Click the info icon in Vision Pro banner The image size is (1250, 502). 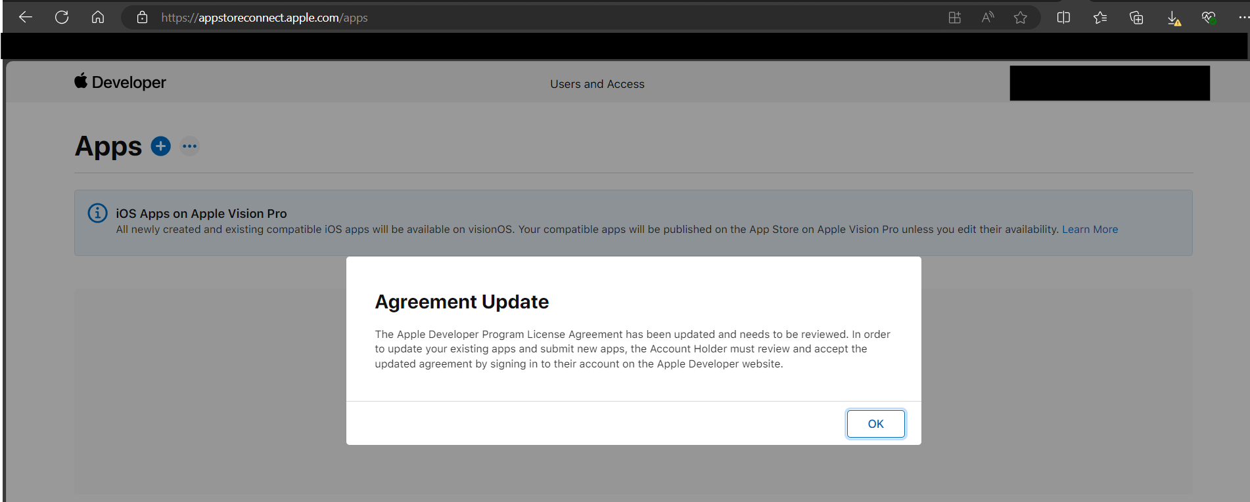pos(97,213)
